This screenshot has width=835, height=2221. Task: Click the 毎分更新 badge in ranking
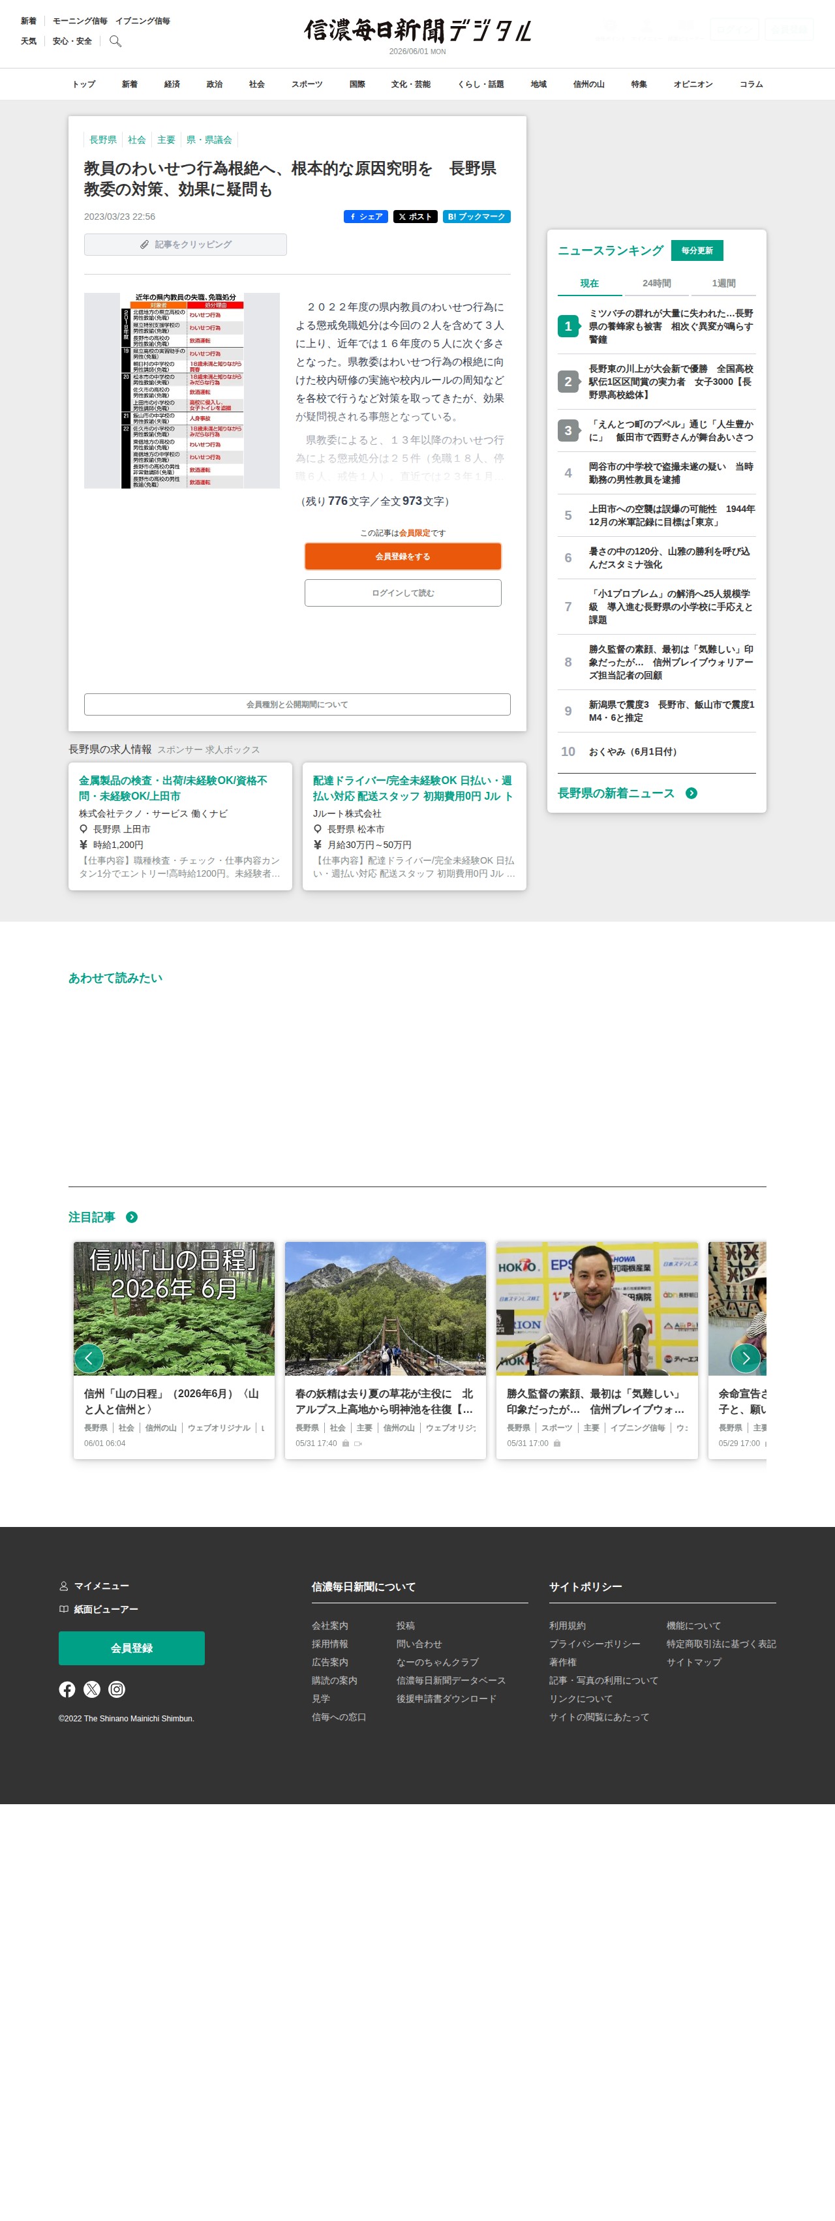coord(697,250)
